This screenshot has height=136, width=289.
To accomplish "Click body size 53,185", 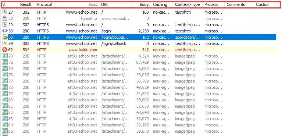I will point(142,125).
